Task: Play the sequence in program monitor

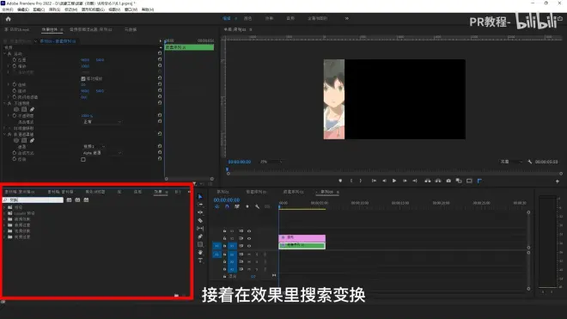Action: 394,181
